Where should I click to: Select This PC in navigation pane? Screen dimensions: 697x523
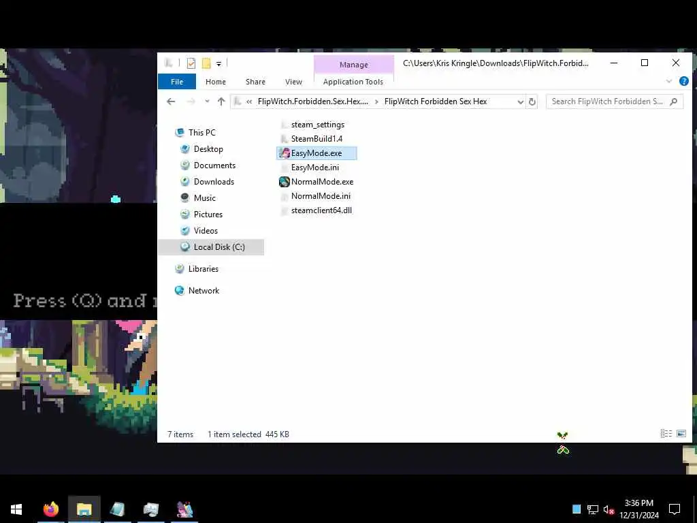(x=201, y=133)
